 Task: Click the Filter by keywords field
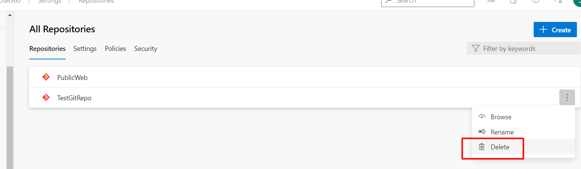(524, 48)
